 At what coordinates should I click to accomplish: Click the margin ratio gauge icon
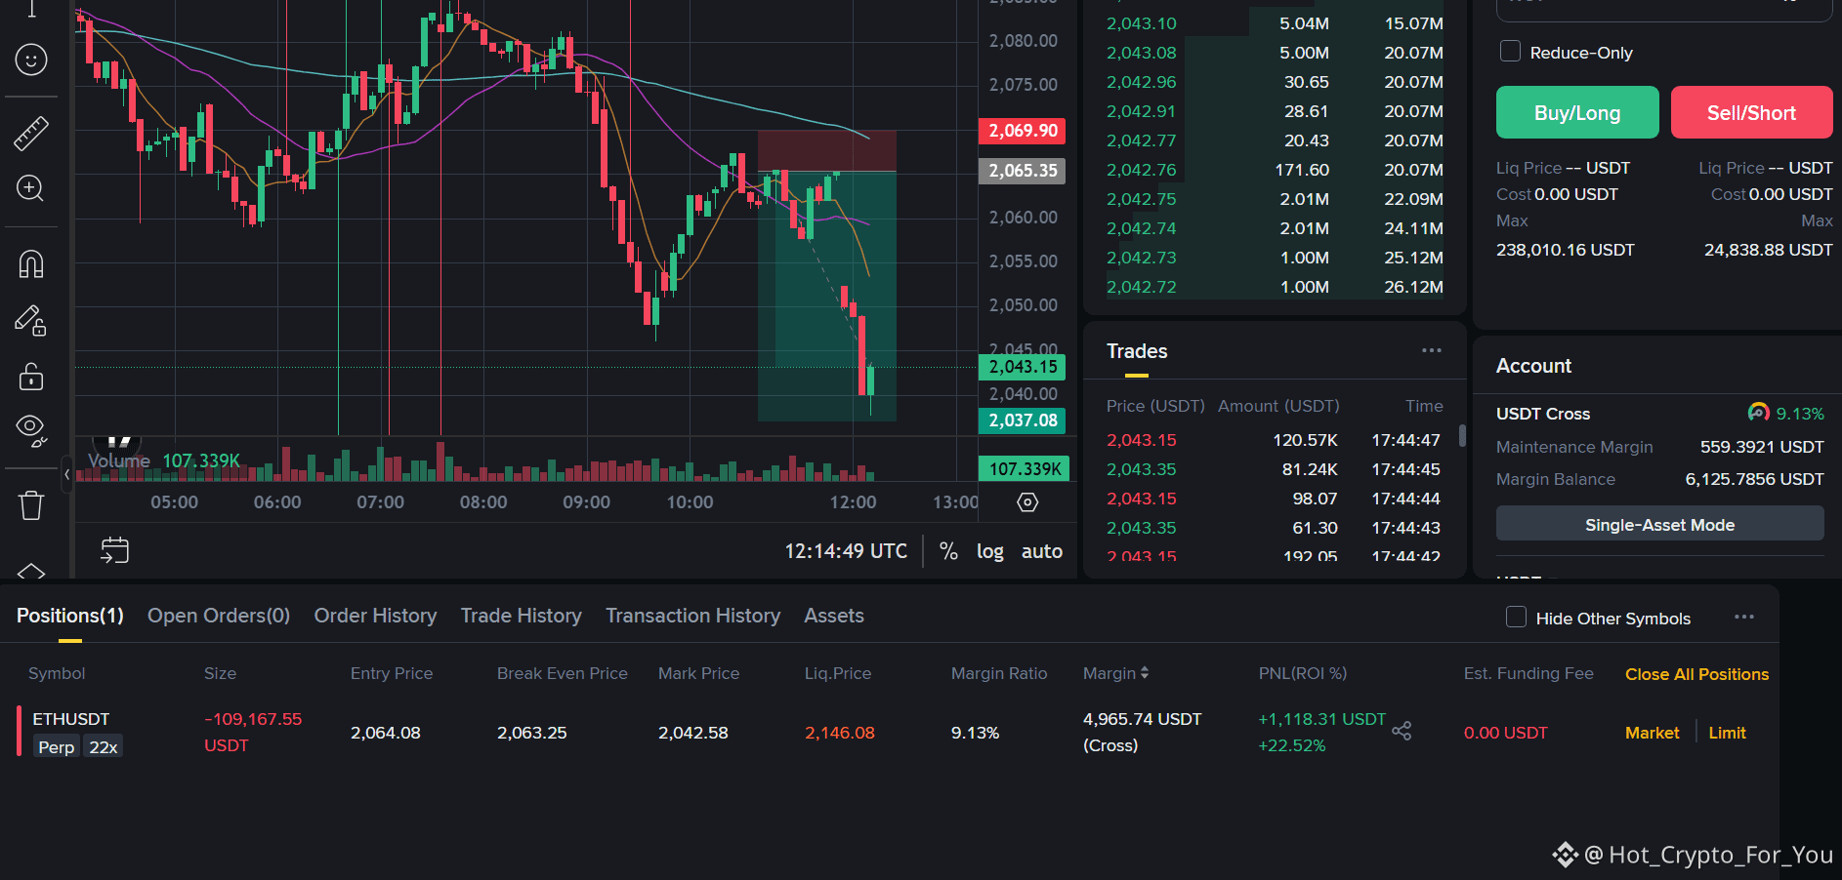point(1758,413)
